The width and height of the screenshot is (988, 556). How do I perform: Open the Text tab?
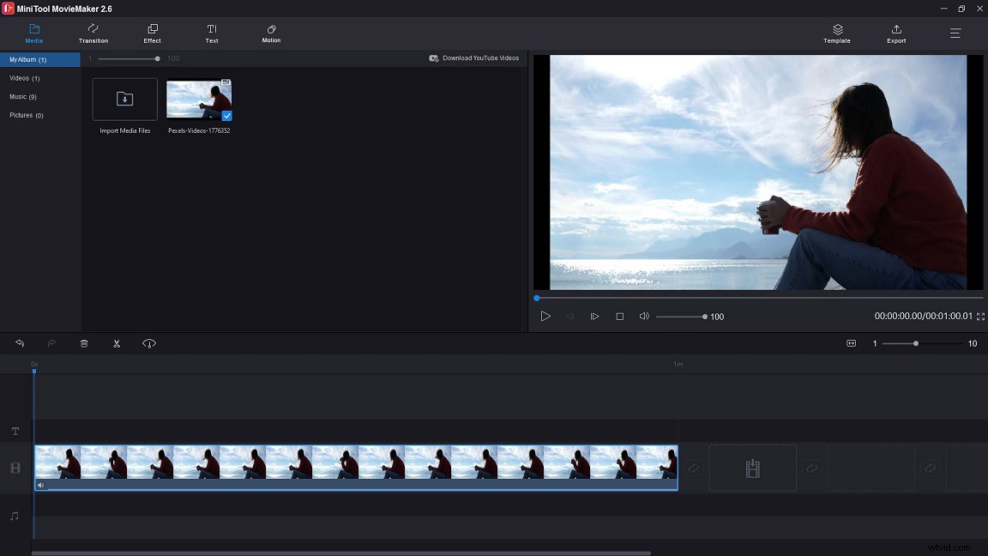click(212, 33)
